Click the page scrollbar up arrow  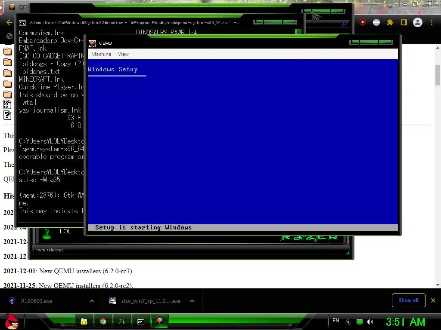pyautogui.click(x=438, y=48)
